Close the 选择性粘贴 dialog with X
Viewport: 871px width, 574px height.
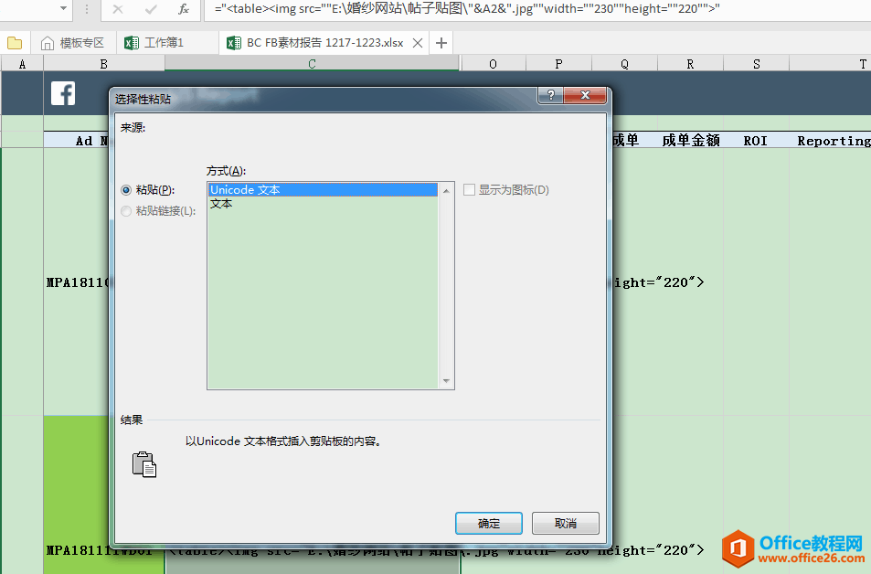tap(585, 95)
